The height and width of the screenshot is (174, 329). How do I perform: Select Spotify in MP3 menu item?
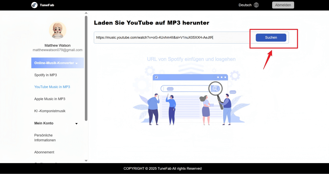45,75
